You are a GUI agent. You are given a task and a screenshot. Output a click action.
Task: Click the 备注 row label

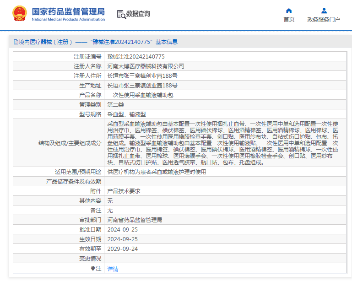click(96, 211)
